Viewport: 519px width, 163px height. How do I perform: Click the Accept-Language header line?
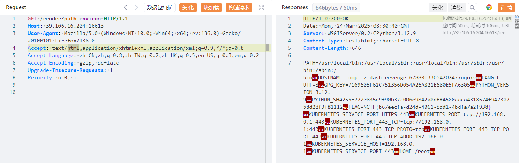[143, 55]
